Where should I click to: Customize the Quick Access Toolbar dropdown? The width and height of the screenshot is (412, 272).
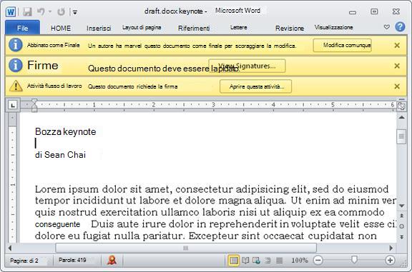(x=75, y=12)
